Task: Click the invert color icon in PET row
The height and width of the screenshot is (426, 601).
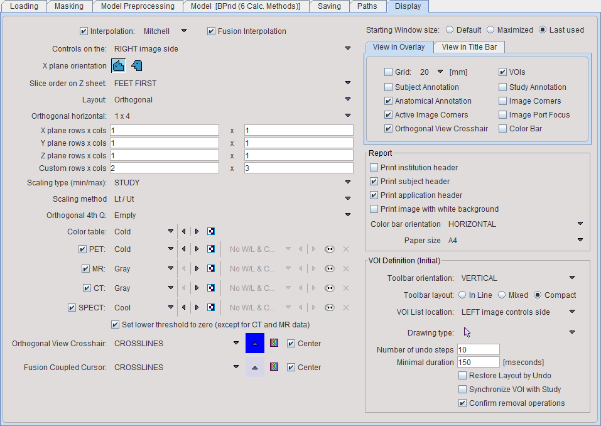Action: click(211, 249)
